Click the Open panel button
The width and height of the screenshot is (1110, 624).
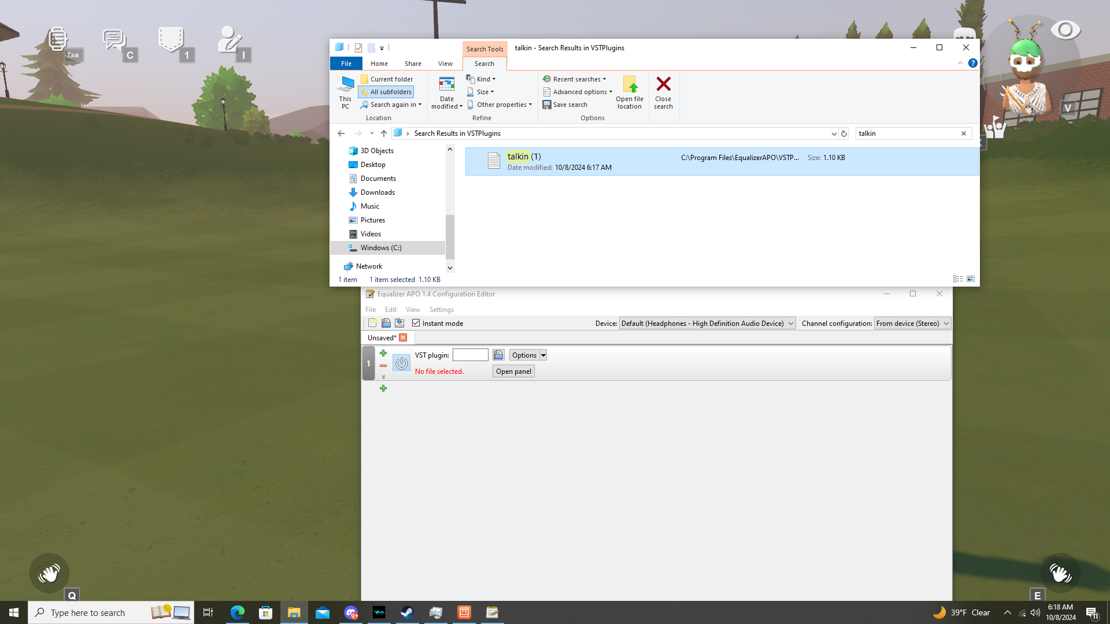point(513,372)
